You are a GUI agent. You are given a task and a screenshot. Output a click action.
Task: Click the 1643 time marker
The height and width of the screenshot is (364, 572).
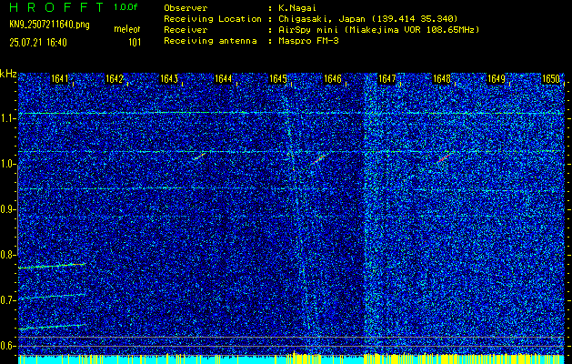[169, 79]
